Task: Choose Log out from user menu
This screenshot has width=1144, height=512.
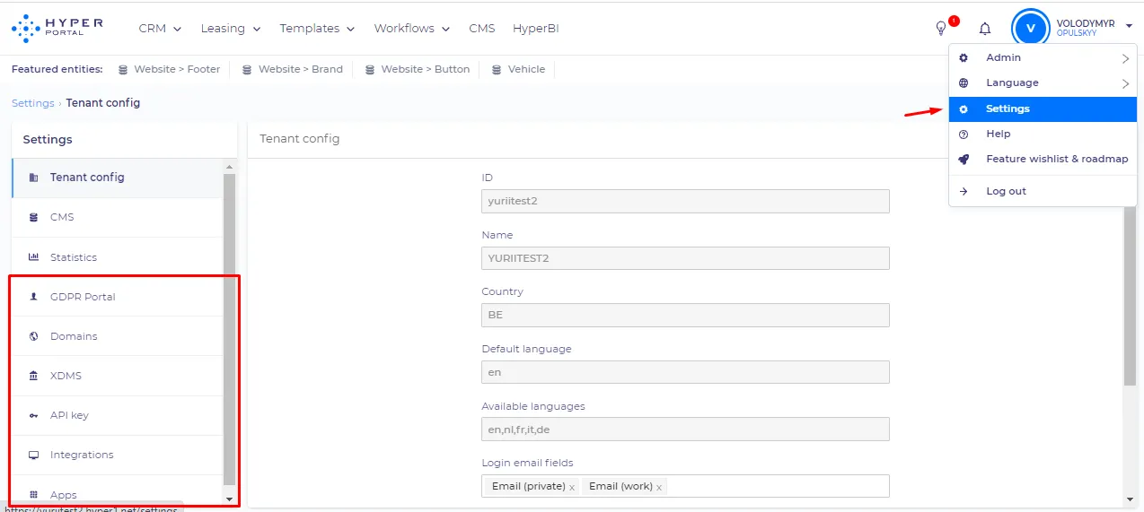Action: [1043, 191]
